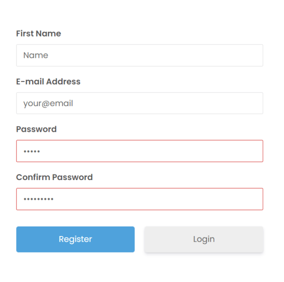Place cursor in the first red-bordered field
The height and width of the screenshot is (282, 284).
pyautogui.click(x=139, y=151)
